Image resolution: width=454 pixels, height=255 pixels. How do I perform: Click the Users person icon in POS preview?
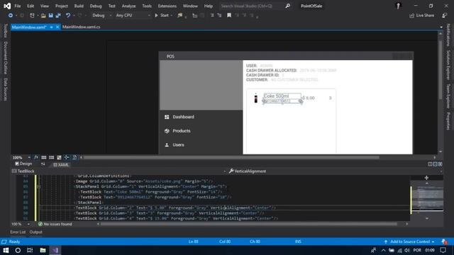click(x=167, y=144)
